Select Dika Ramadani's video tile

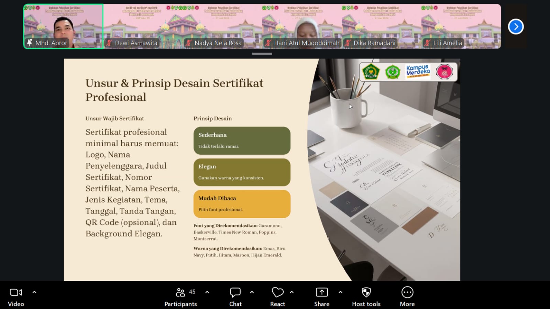coord(382,26)
